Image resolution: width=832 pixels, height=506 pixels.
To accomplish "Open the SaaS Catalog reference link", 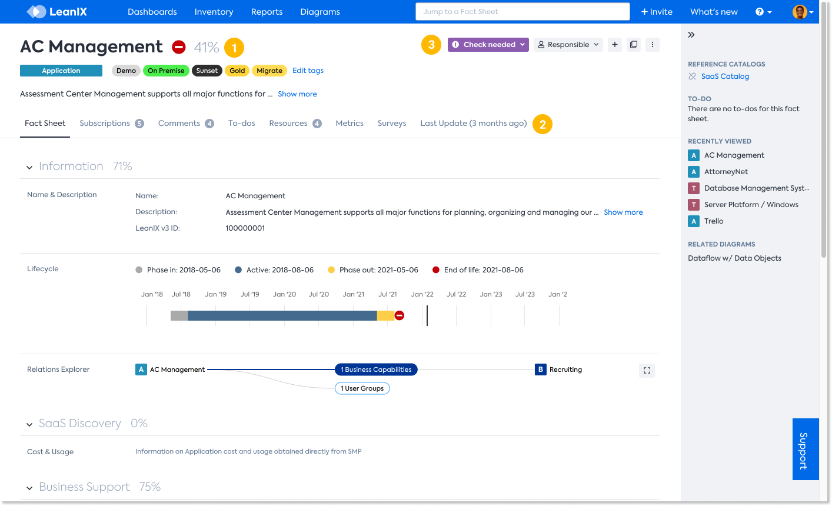I will click(725, 76).
